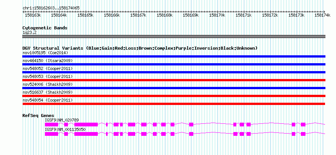Open the nsv464150 (Itsara2009) label
Image resolution: width=336 pixels, height=155 pixels.
click(48, 61)
